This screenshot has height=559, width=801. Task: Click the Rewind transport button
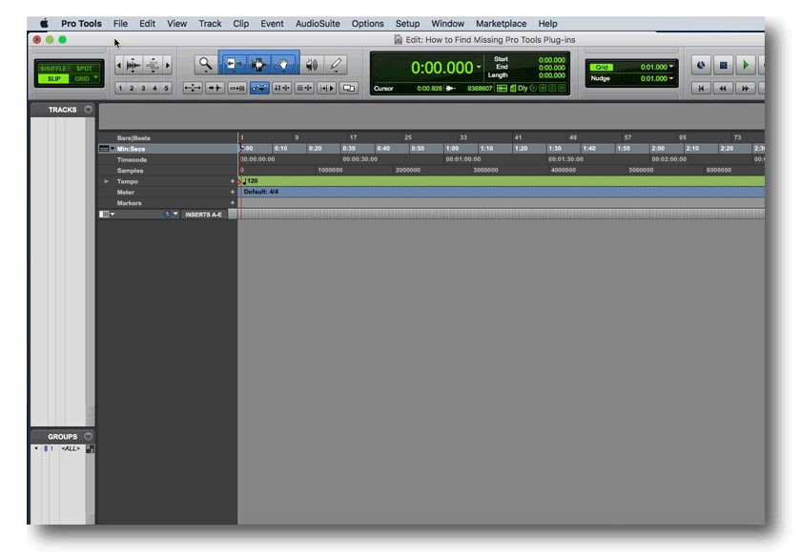coord(723,88)
